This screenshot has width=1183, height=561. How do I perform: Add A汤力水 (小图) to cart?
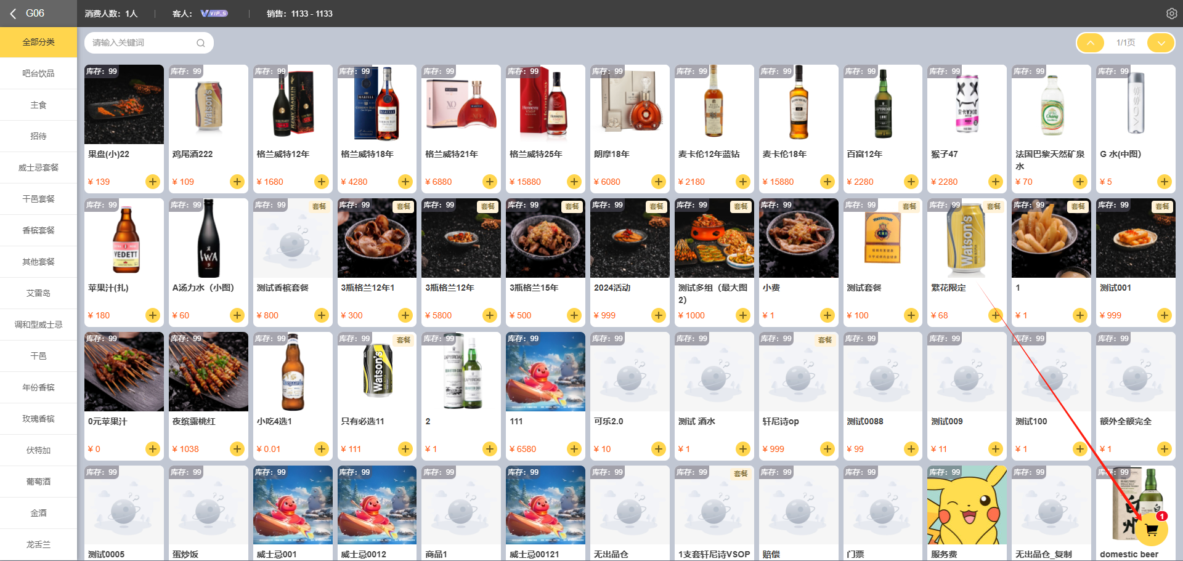pyautogui.click(x=237, y=315)
